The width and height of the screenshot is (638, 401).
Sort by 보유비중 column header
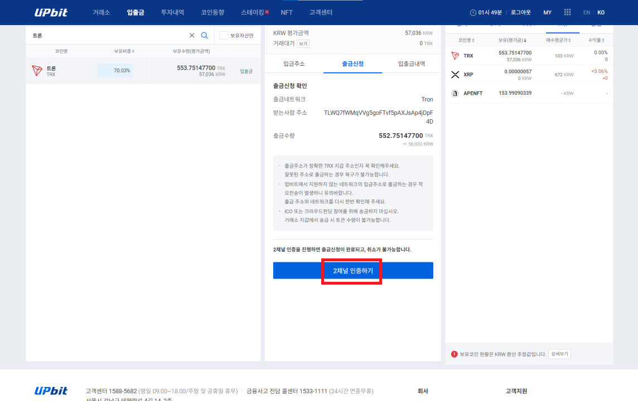pyautogui.click(x=124, y=51)
